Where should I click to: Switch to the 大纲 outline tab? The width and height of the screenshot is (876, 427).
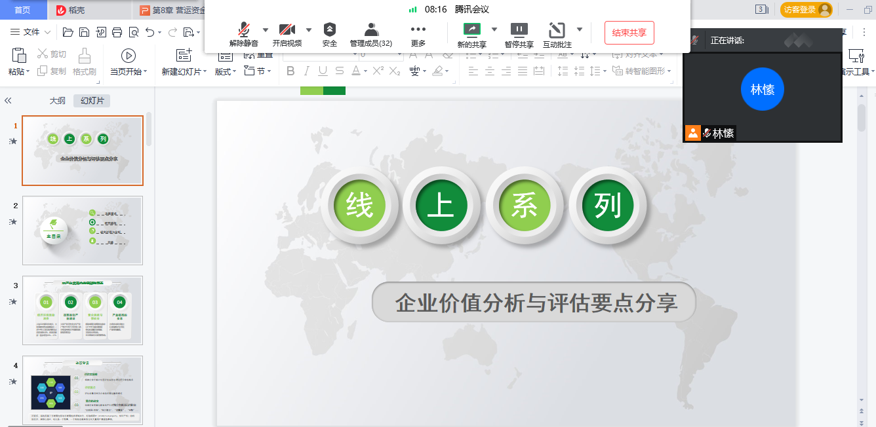[x=58, y=101]
